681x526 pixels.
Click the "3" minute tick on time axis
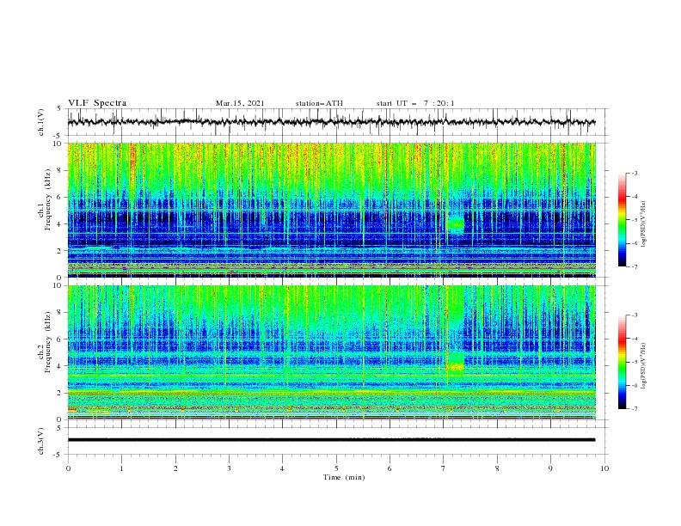[x=229, y=468]
